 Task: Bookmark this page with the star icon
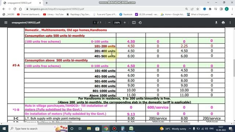coord(198,9)
